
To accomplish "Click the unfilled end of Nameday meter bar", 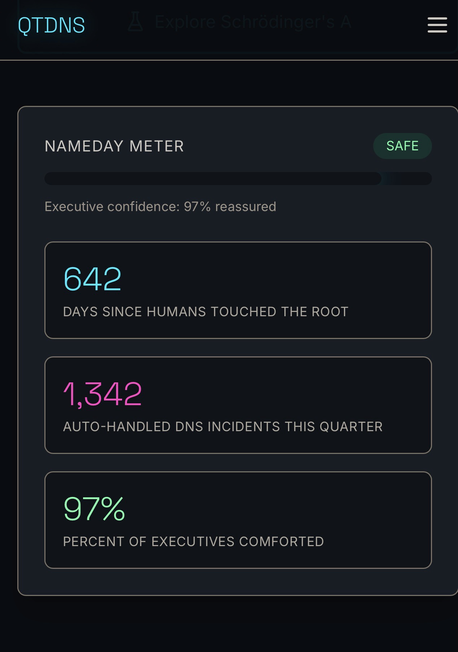I will pyautogui.click(x=415, y=179).
